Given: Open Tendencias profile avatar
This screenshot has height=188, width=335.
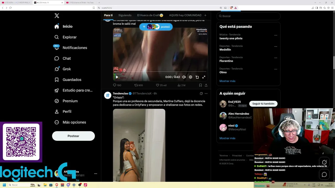Looking at the screenshot, I should point(108,95).
